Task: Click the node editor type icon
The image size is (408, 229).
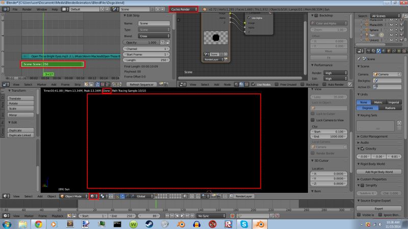Action: point(182,84)
